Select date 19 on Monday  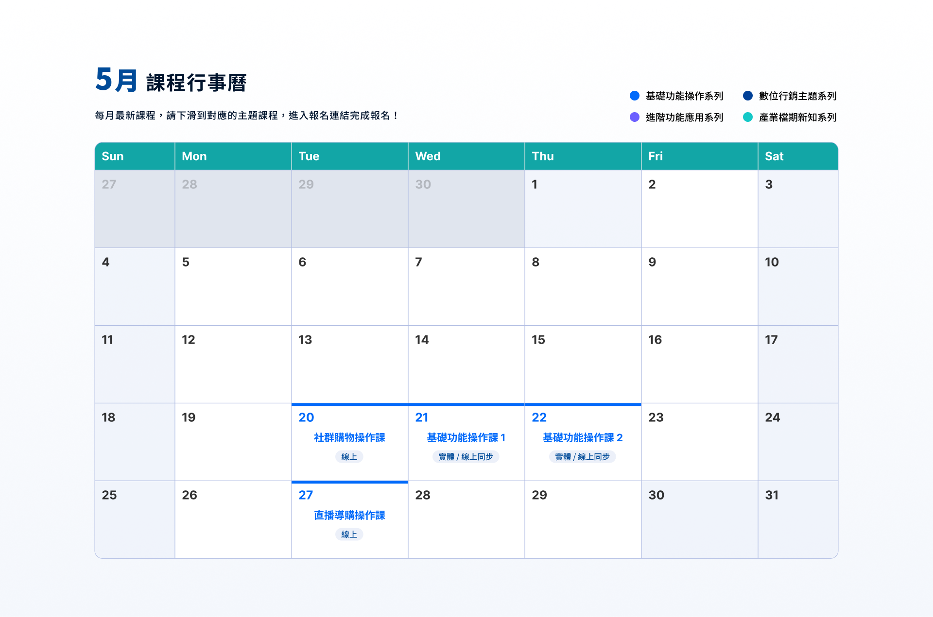click(x=189, y=417)
